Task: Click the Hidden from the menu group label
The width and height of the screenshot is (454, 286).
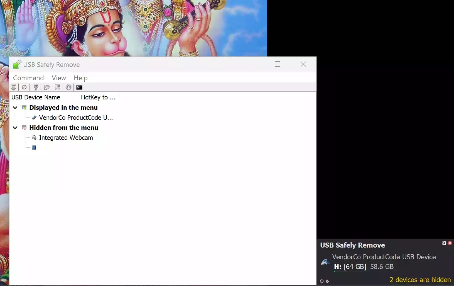Action: coord(64,128)
